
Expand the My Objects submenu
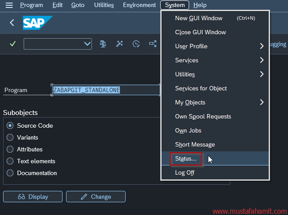coord(261,102)
